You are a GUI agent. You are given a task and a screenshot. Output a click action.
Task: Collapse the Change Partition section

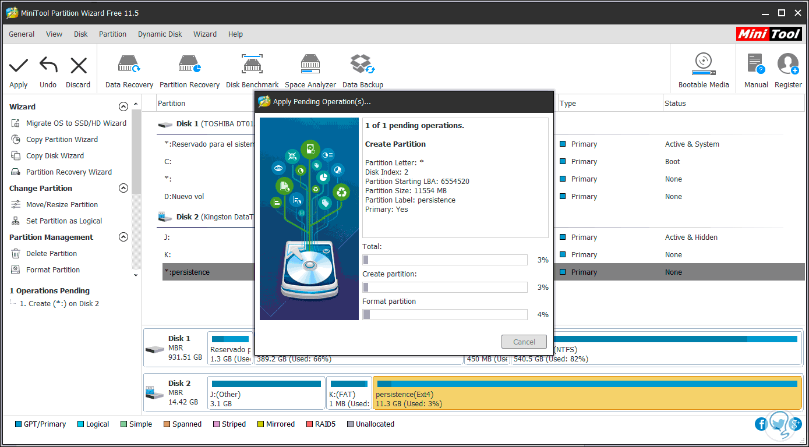pyautogui.click(x=123, y=188)
